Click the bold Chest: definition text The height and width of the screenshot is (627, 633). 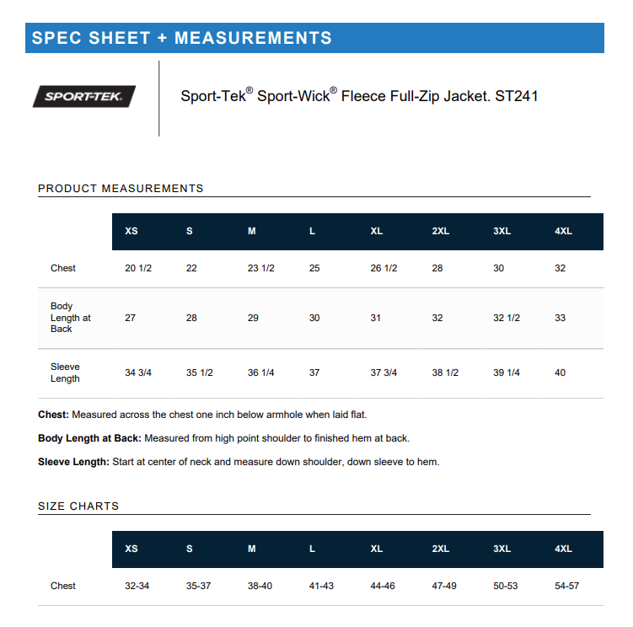tap(54, 415)
